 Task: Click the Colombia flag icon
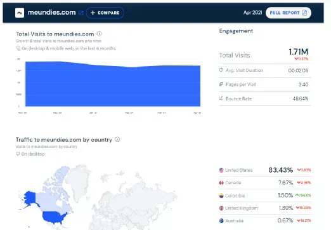tap(221, 196)
